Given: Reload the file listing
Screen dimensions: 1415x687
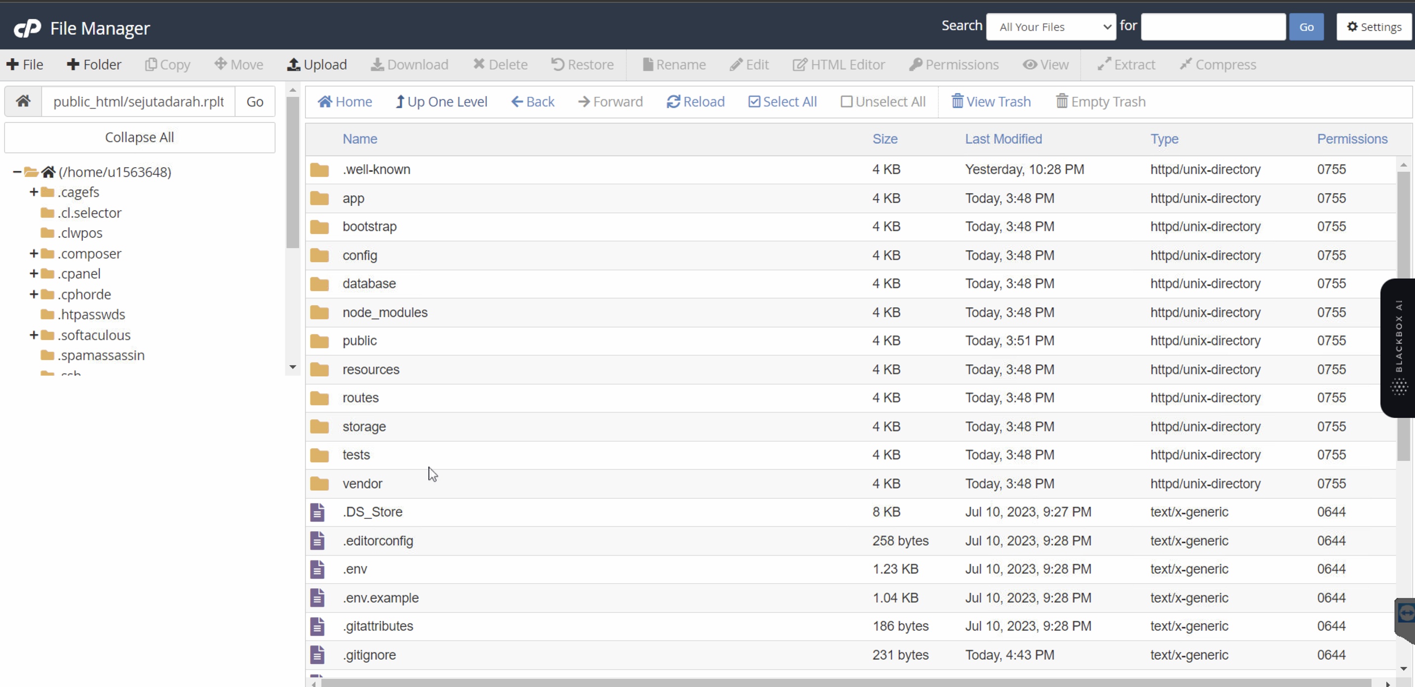Looking at the screenshot, I should click(x=696, y=102).
